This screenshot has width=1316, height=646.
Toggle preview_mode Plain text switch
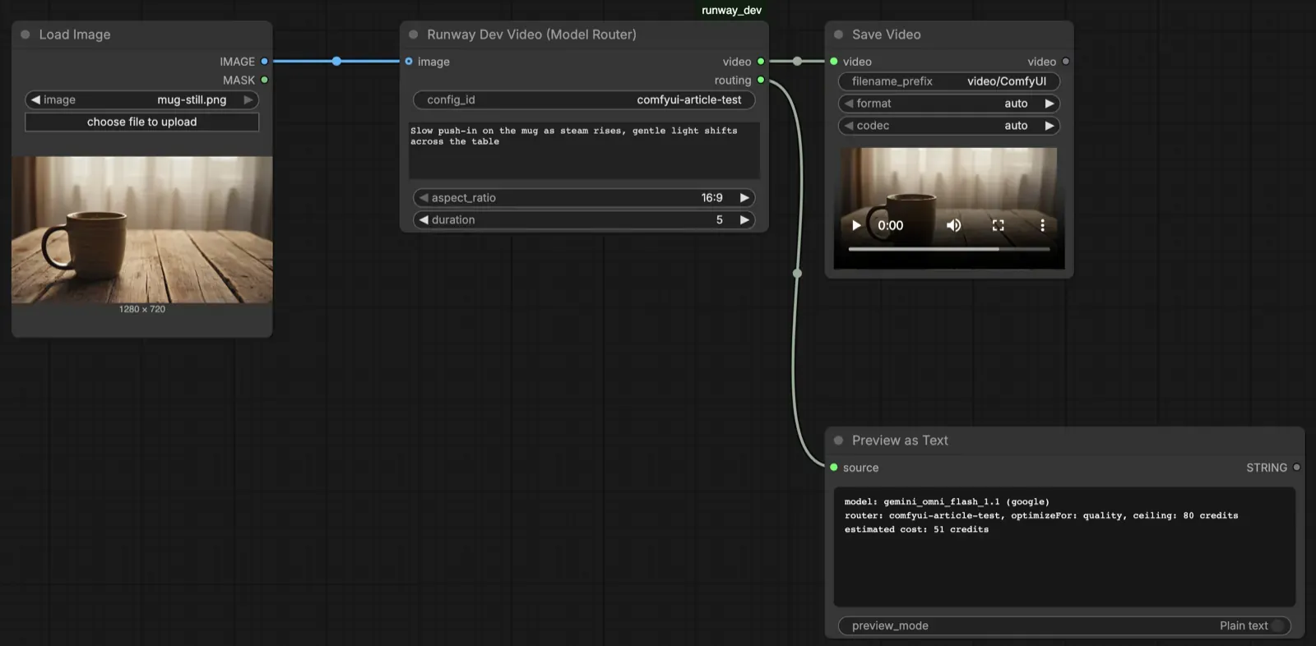point(1277,625)
